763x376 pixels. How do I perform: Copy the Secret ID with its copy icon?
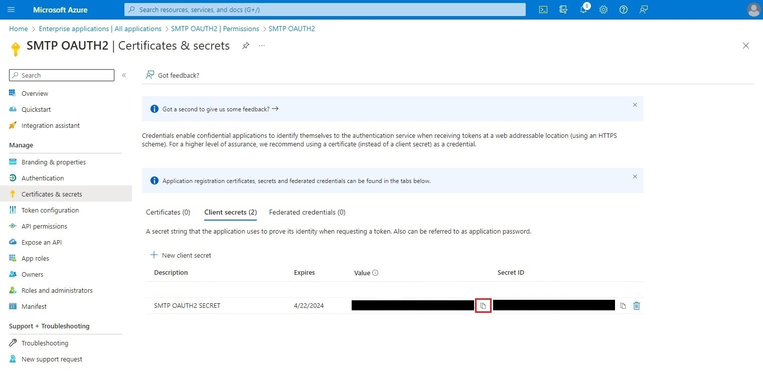tap(623, 305)
